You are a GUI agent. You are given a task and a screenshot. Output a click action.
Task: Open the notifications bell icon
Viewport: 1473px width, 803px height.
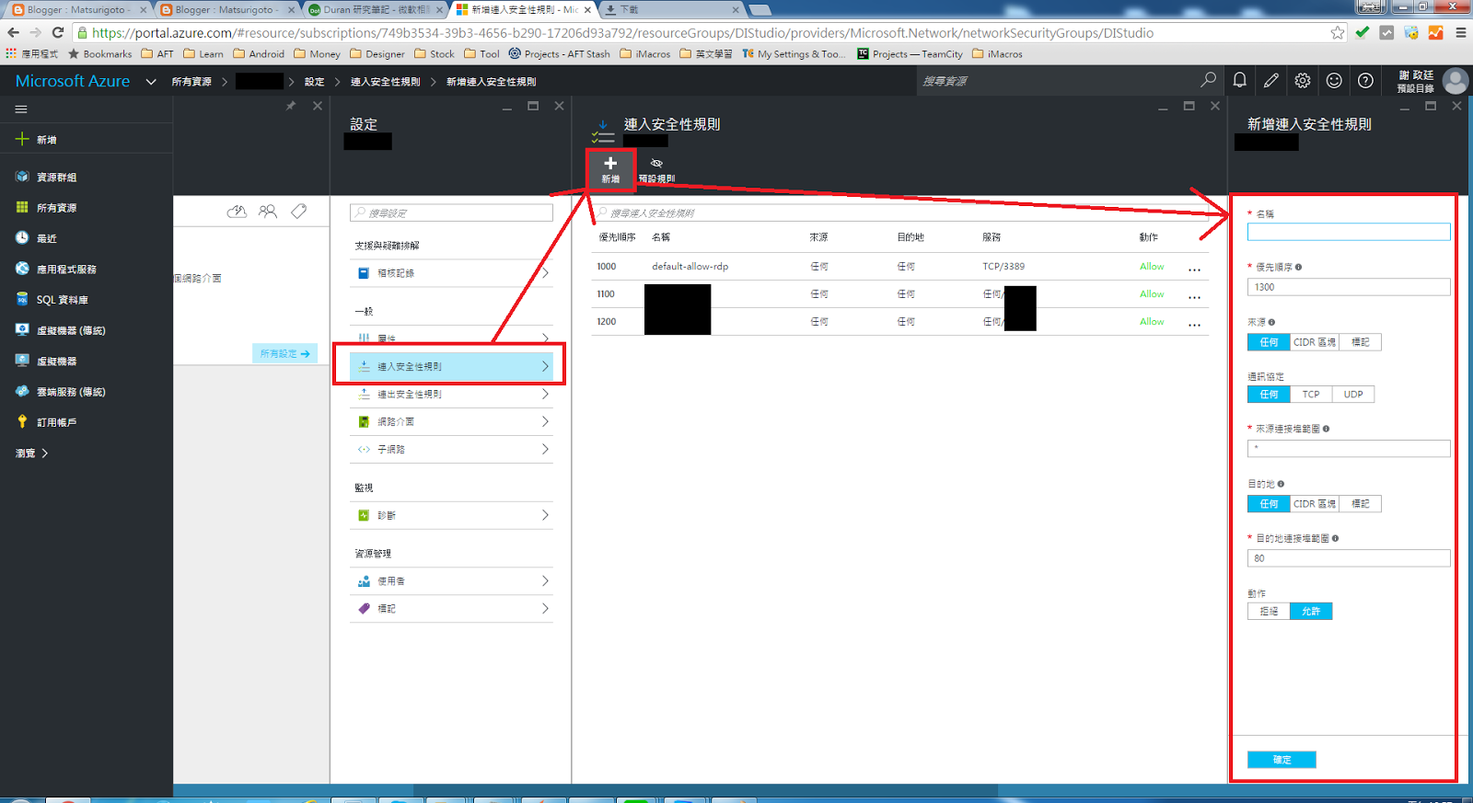click(x=1240, y=81)
